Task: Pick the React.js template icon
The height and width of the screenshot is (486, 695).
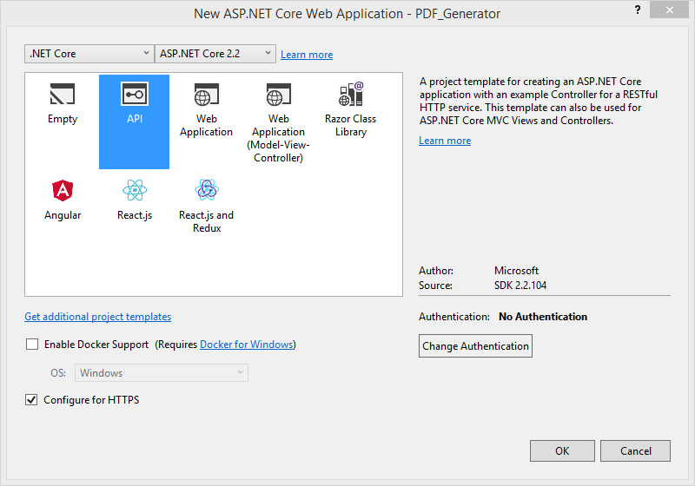Action: click(135, 190)
